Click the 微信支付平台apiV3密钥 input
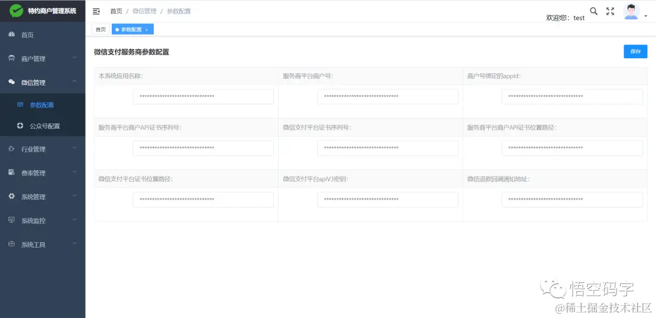This screenshot has height=318, width=656. (x=388, y=199)
